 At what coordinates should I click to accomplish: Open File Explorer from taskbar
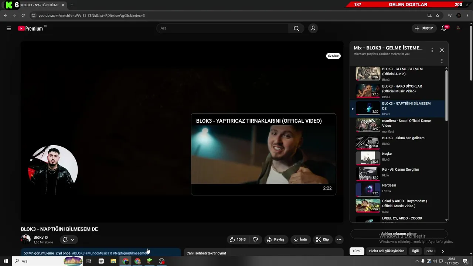[x=113, y=261]
